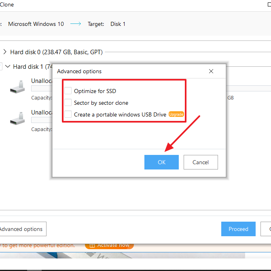Click Microsoft Windows 10 source text
Image resolution: width=271 pixels, height=271 pixels.
point(36,24)
